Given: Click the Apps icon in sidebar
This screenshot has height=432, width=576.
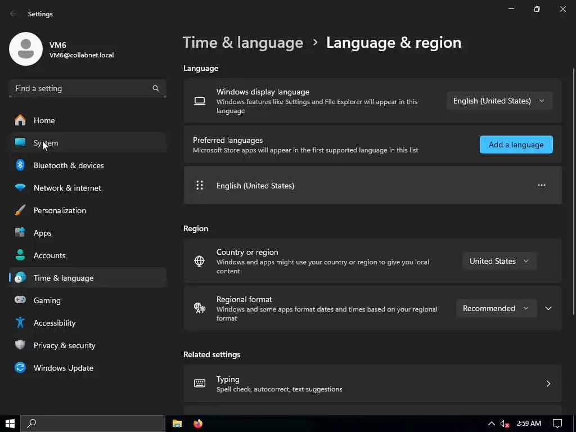Looking at the screenshot, I should pyautogui.click(x=20, y=232).
